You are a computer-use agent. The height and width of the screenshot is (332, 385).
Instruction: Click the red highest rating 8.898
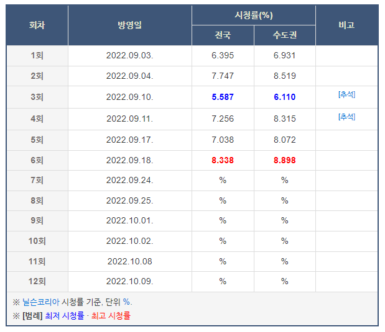coord(285,160)
